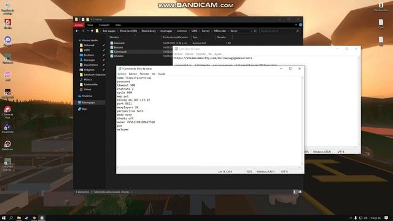Image resolution: width=393 pixels, height=221 pixels.
Task: Open recent locations dropdown in Explorer
Action: click(x=88, y=31)
